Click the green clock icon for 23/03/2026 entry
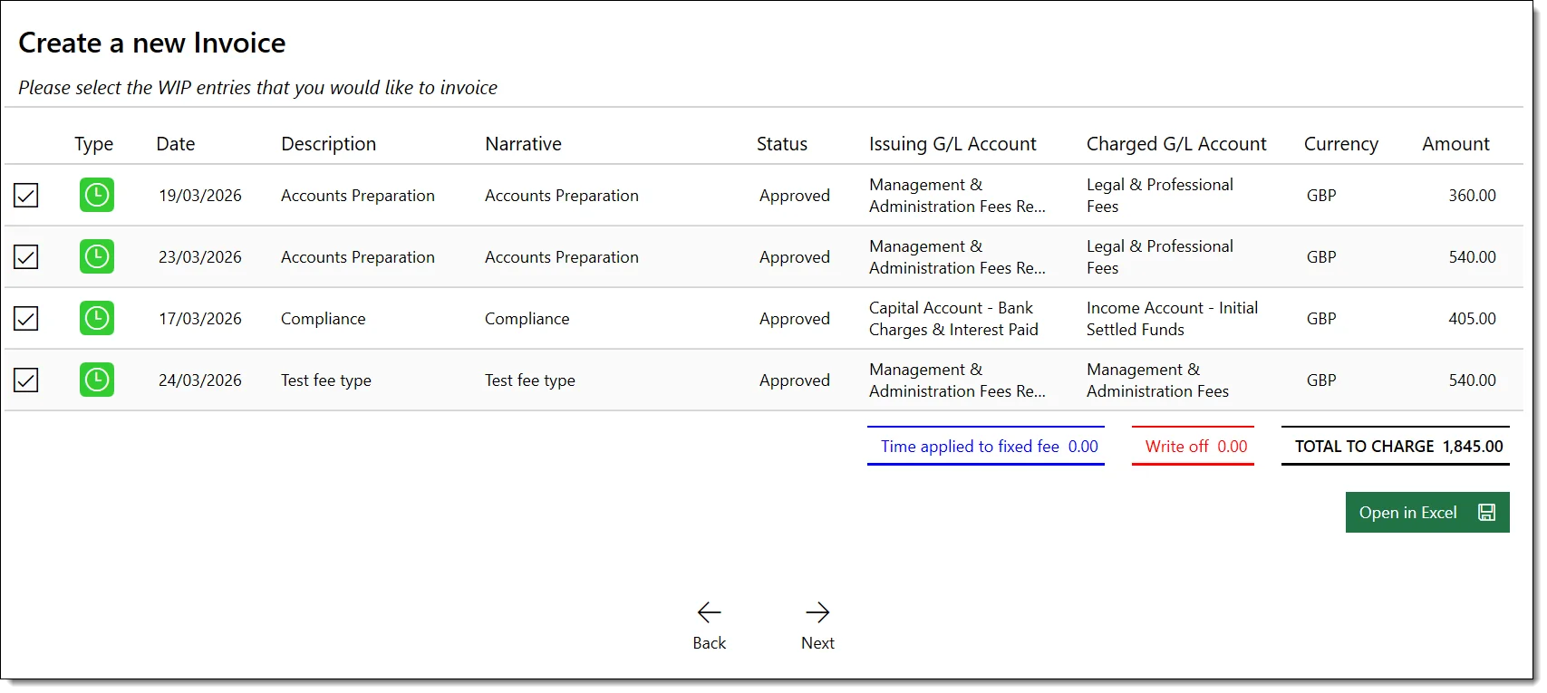 click(97, 256)
